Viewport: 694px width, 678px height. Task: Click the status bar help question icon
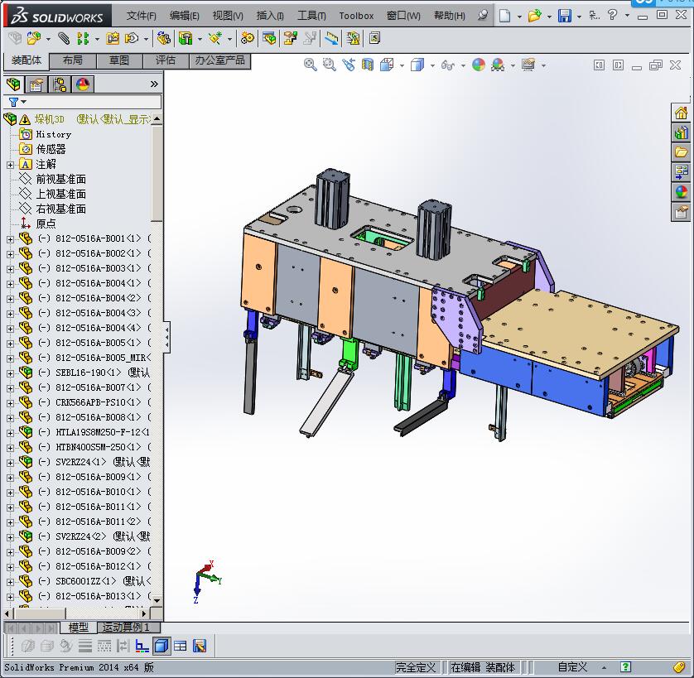pos(625,667)
